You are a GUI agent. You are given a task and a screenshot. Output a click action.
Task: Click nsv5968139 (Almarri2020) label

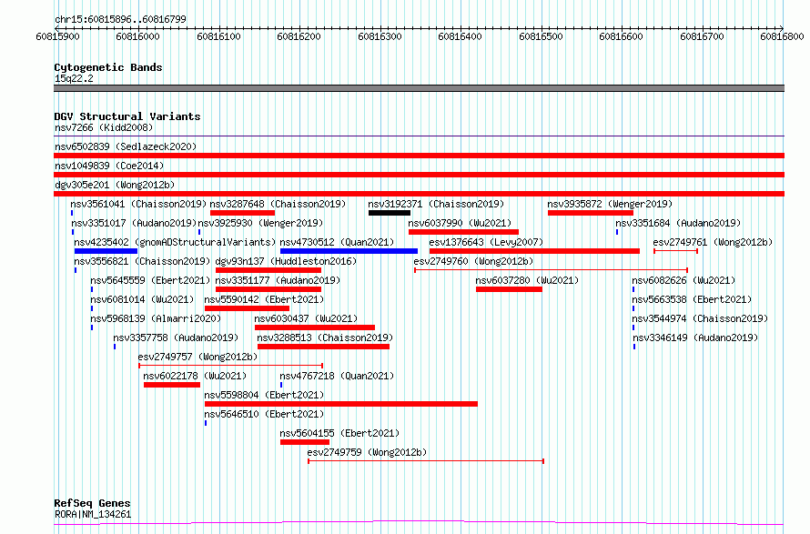[156, 318]
